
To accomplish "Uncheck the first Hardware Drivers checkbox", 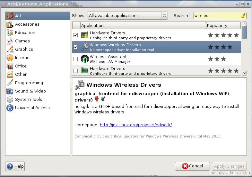I will (x=75, y=35).
